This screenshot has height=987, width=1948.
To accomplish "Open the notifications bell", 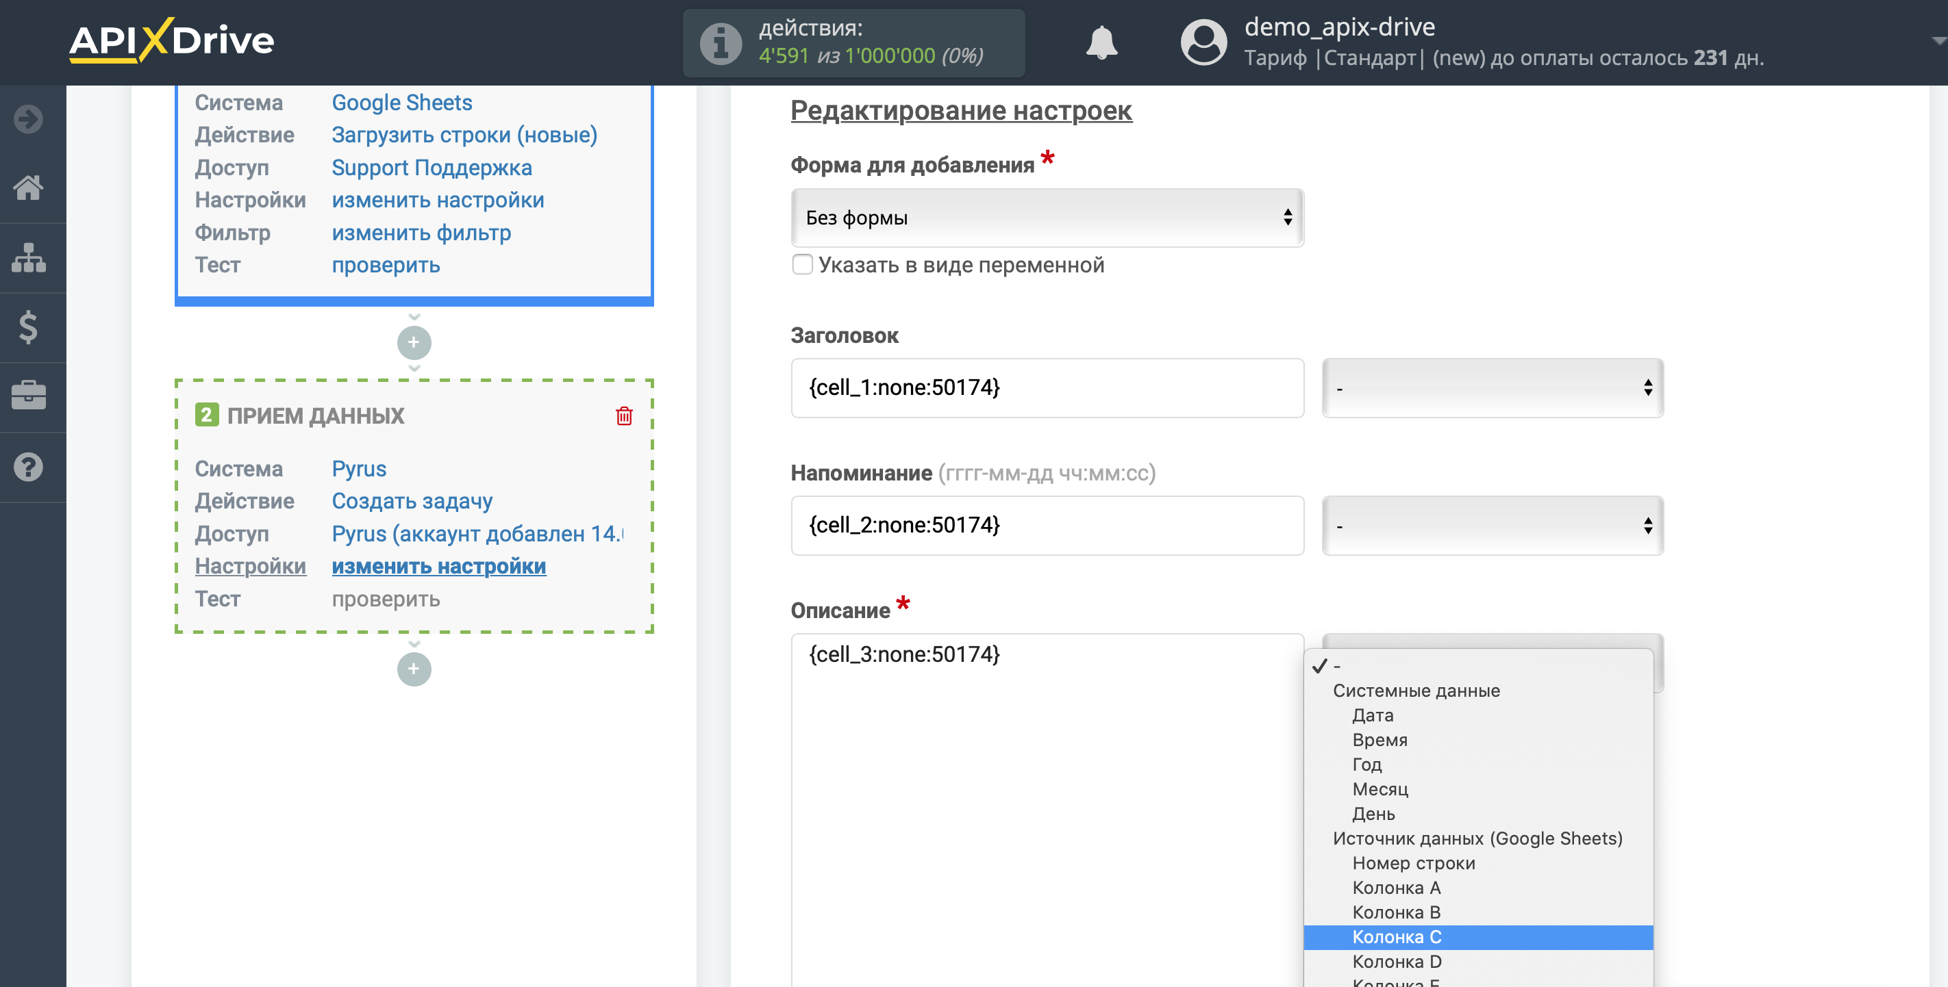I will pyautogui.click(x=1102, y=42).
